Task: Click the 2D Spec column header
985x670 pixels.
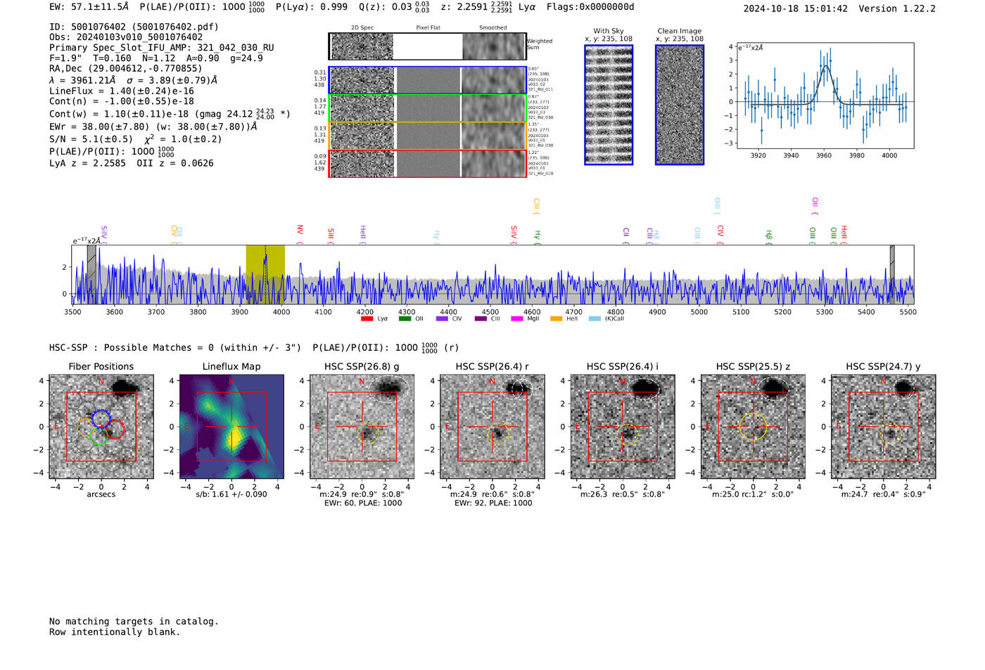Action: [362, 28]
